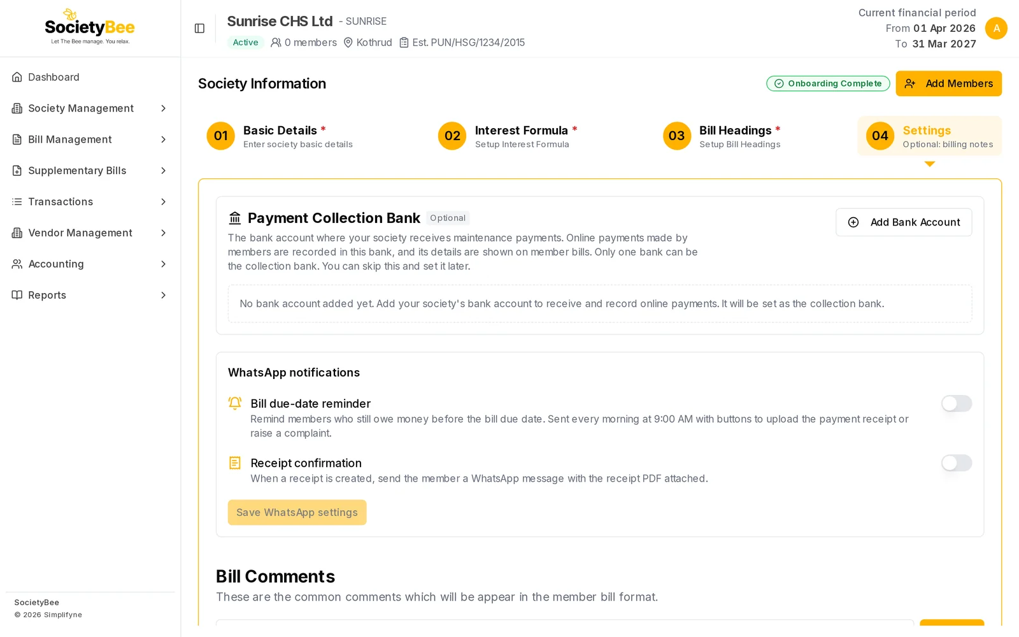Click the Onboarding Complete badge

tap(828, 83)
